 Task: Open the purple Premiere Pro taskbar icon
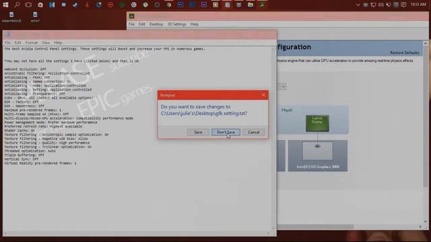204,5
